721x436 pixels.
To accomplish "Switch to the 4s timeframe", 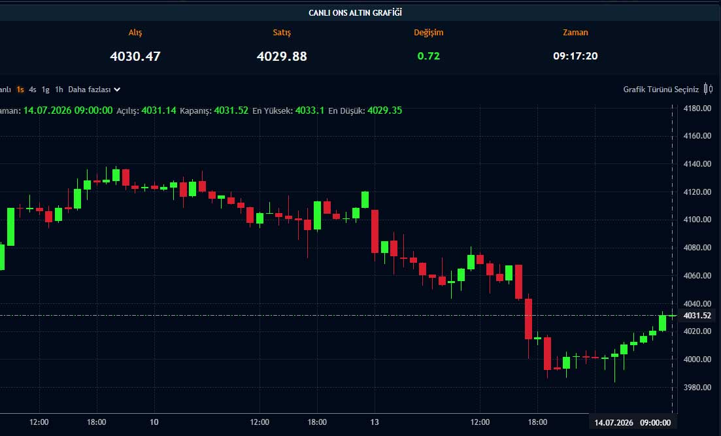I will pos(33,90).
